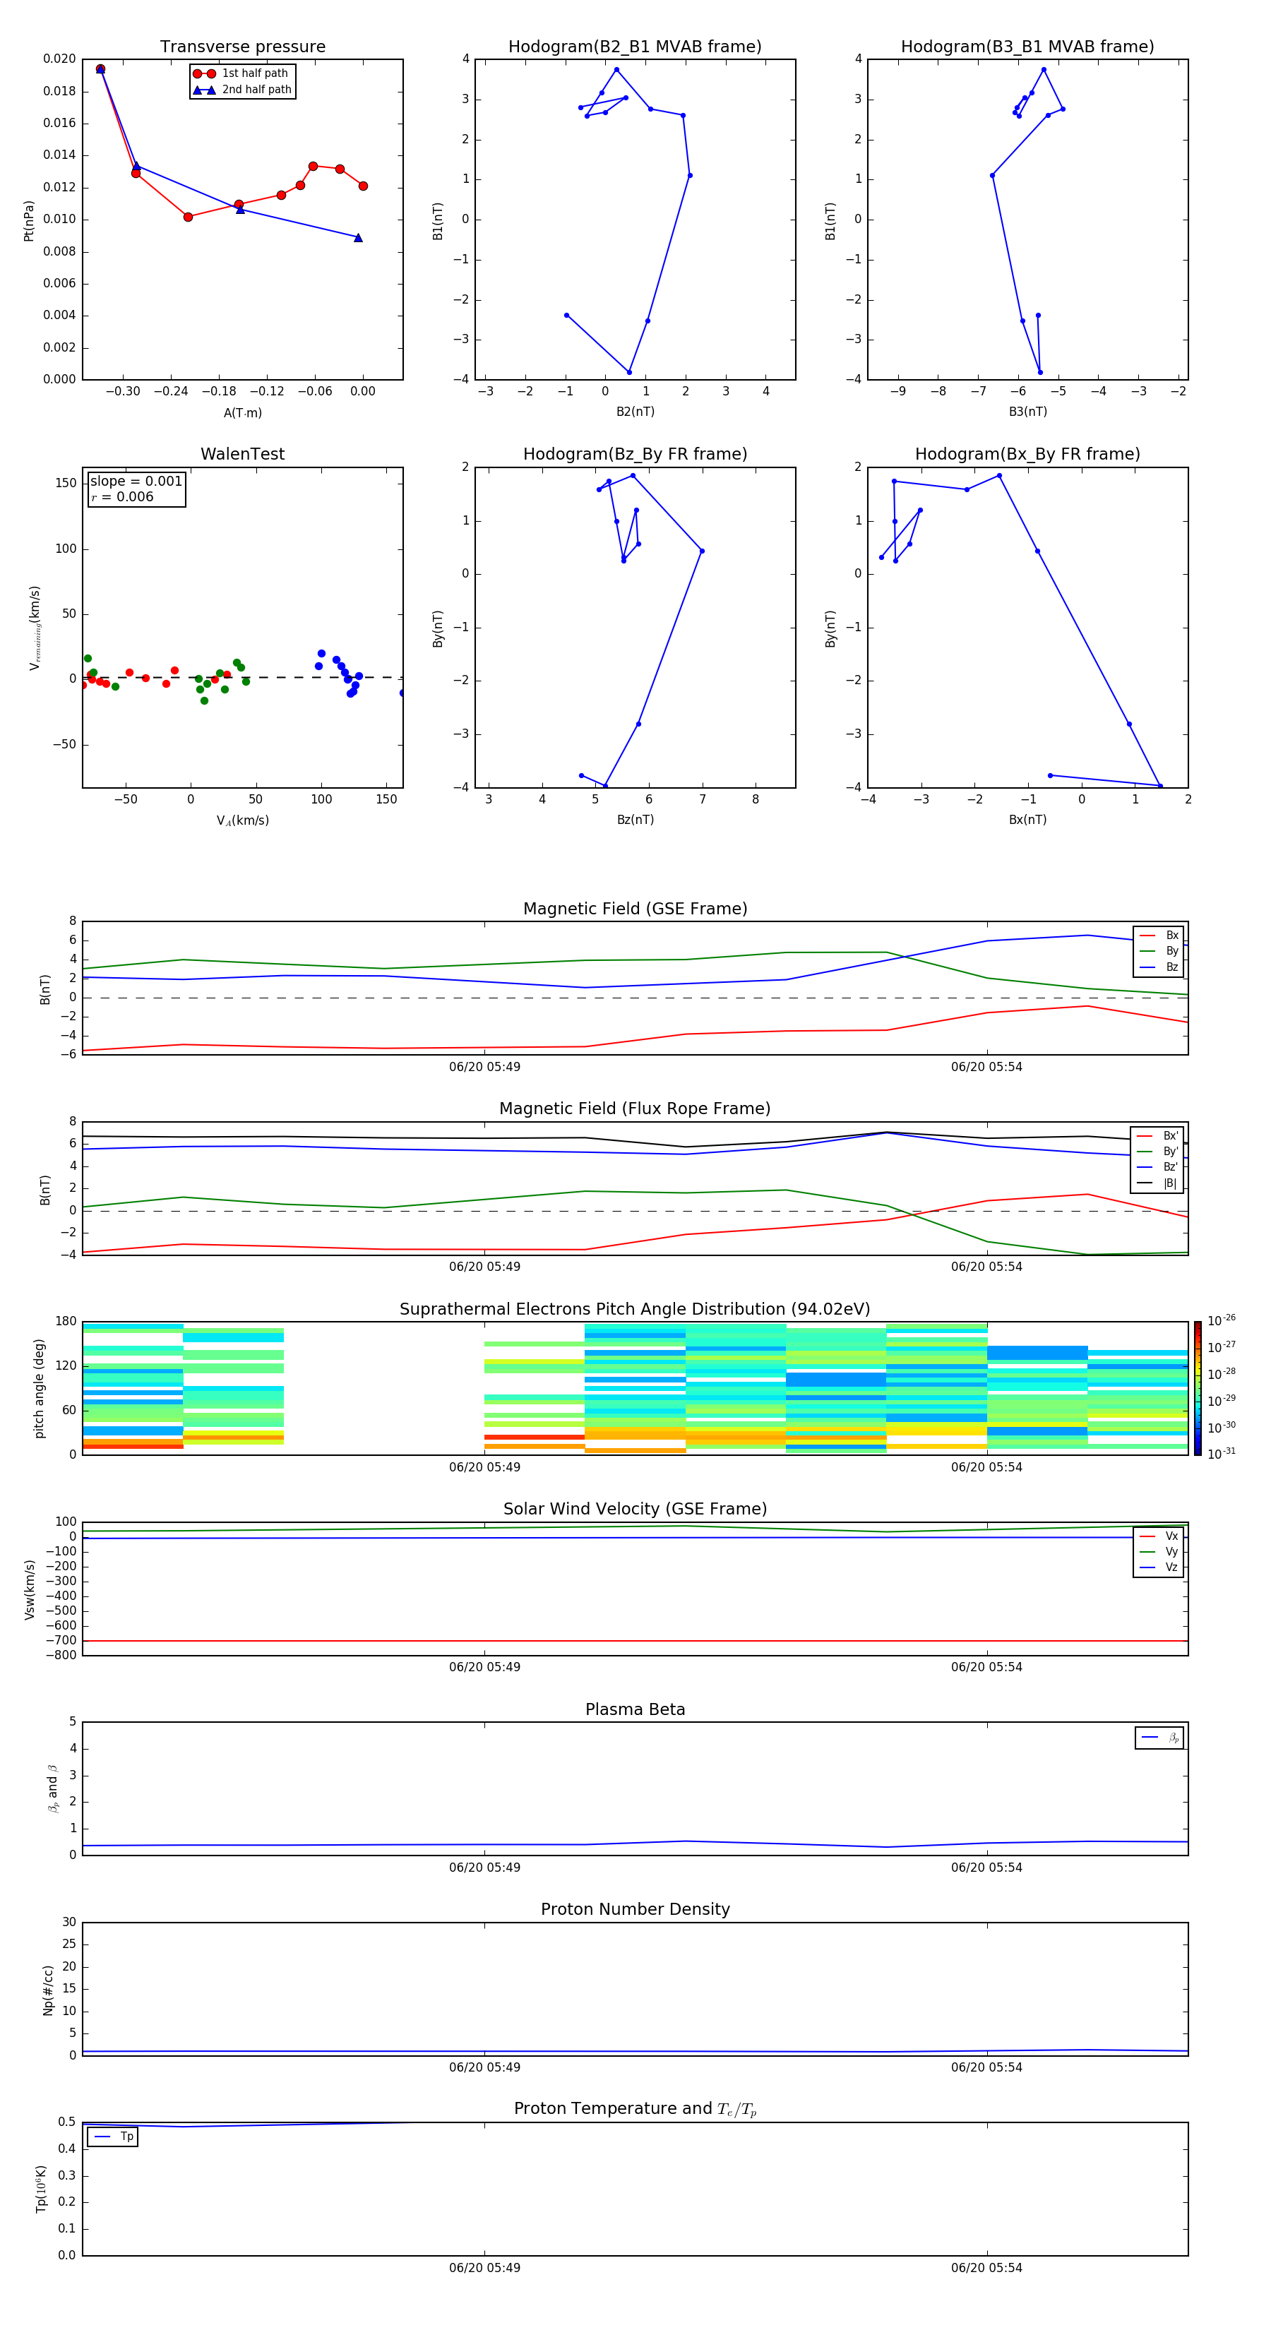Select the "Tp" legend entry
This screenshot has width=1271, height=2330.
[113, 2137]
